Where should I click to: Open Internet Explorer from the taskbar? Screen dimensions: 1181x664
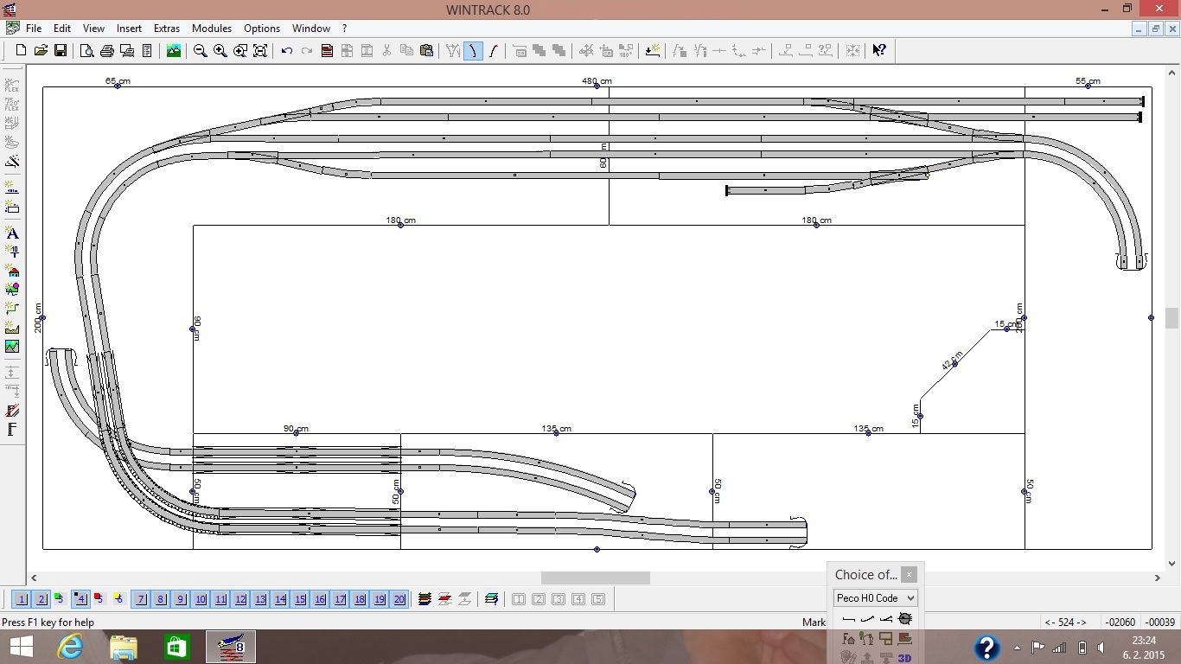[70, 647]
